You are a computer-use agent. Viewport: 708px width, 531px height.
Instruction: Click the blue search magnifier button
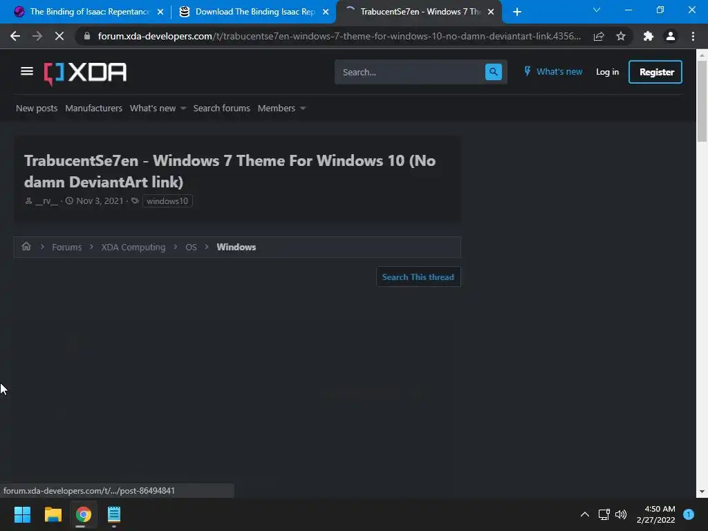(493, 72)
